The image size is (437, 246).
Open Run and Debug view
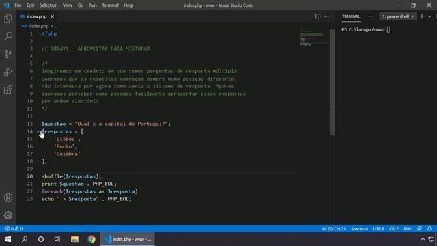[x=8, y=72]
